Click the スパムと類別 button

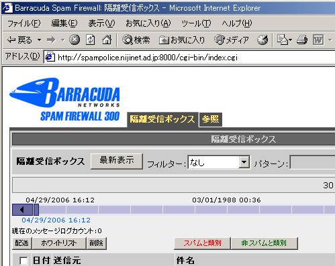[202, 243]
